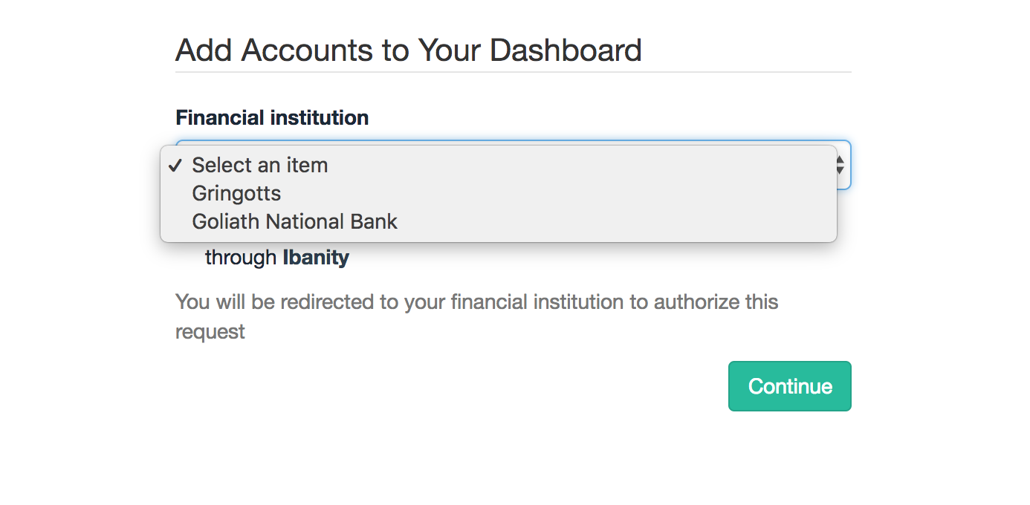This screenshot has height=505, width=1030.
Task: Pick Goliath National Bank option
Action: (x=294, y=221)
